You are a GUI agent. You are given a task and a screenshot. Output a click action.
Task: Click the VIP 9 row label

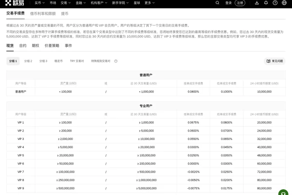pos(20,188)
